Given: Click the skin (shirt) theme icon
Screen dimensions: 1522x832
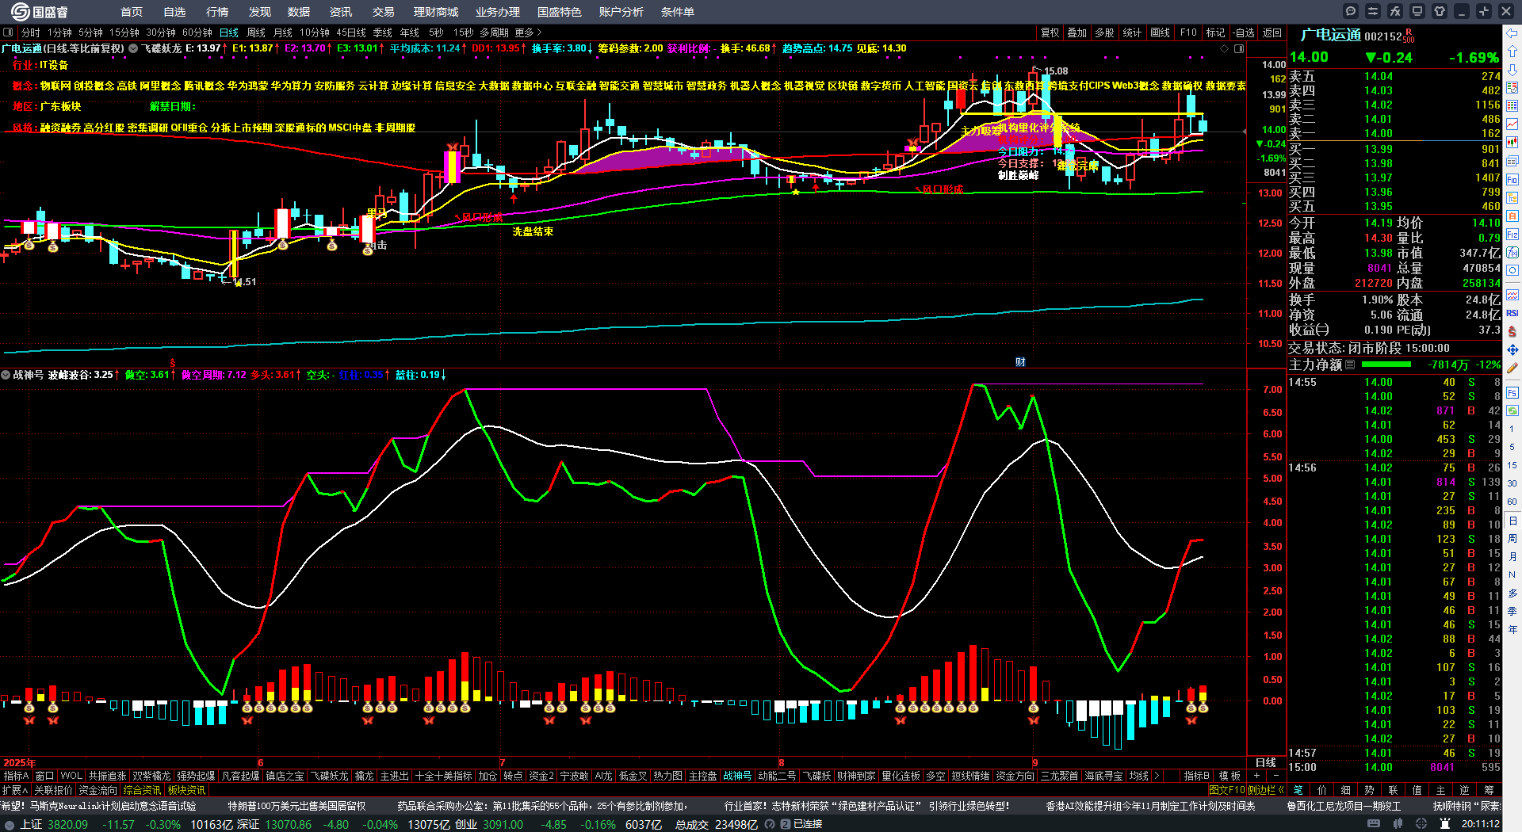Looking at the screenshot, I should [x=1440, y=11].
